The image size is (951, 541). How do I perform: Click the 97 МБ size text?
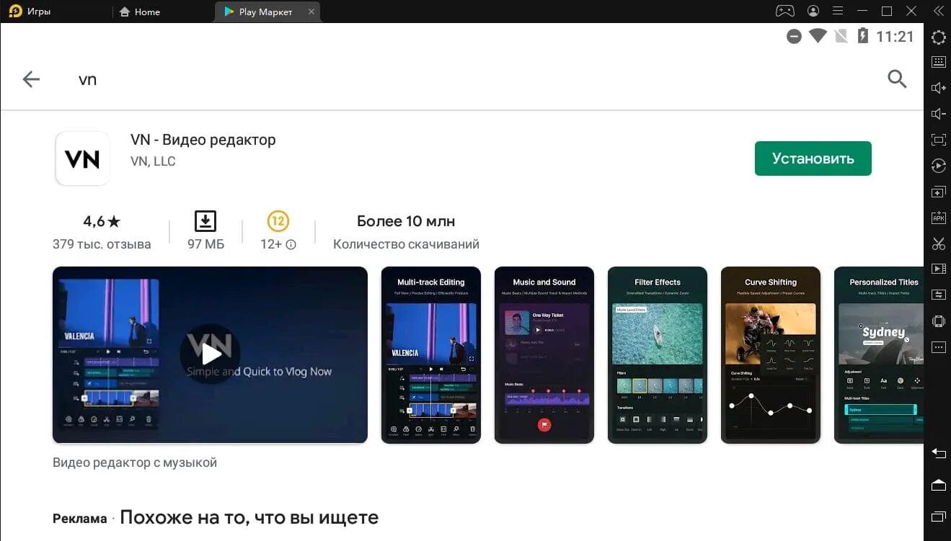[205, 244]
